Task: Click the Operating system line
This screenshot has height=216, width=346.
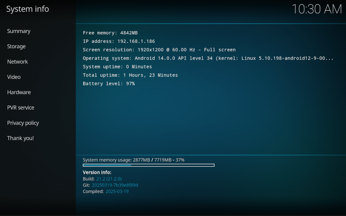Action: pyautogui.click(x=208, y=58)
